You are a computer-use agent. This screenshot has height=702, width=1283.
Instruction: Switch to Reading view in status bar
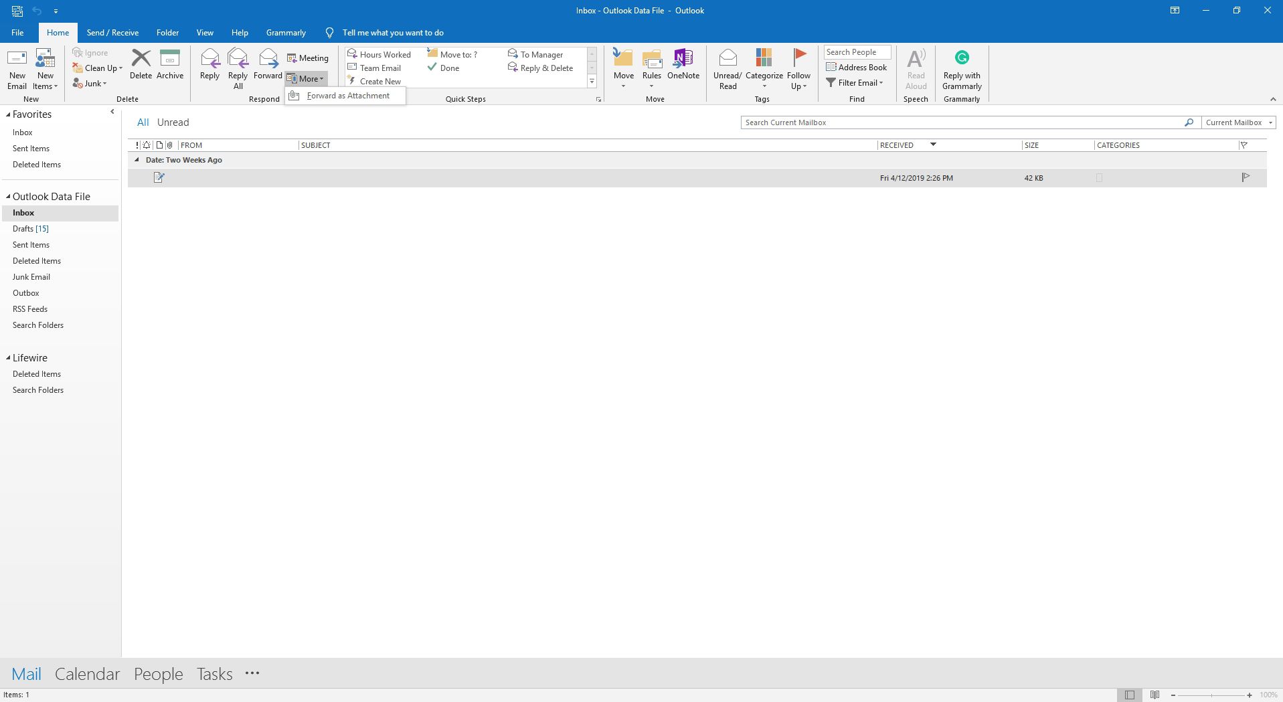(1154, 695)
